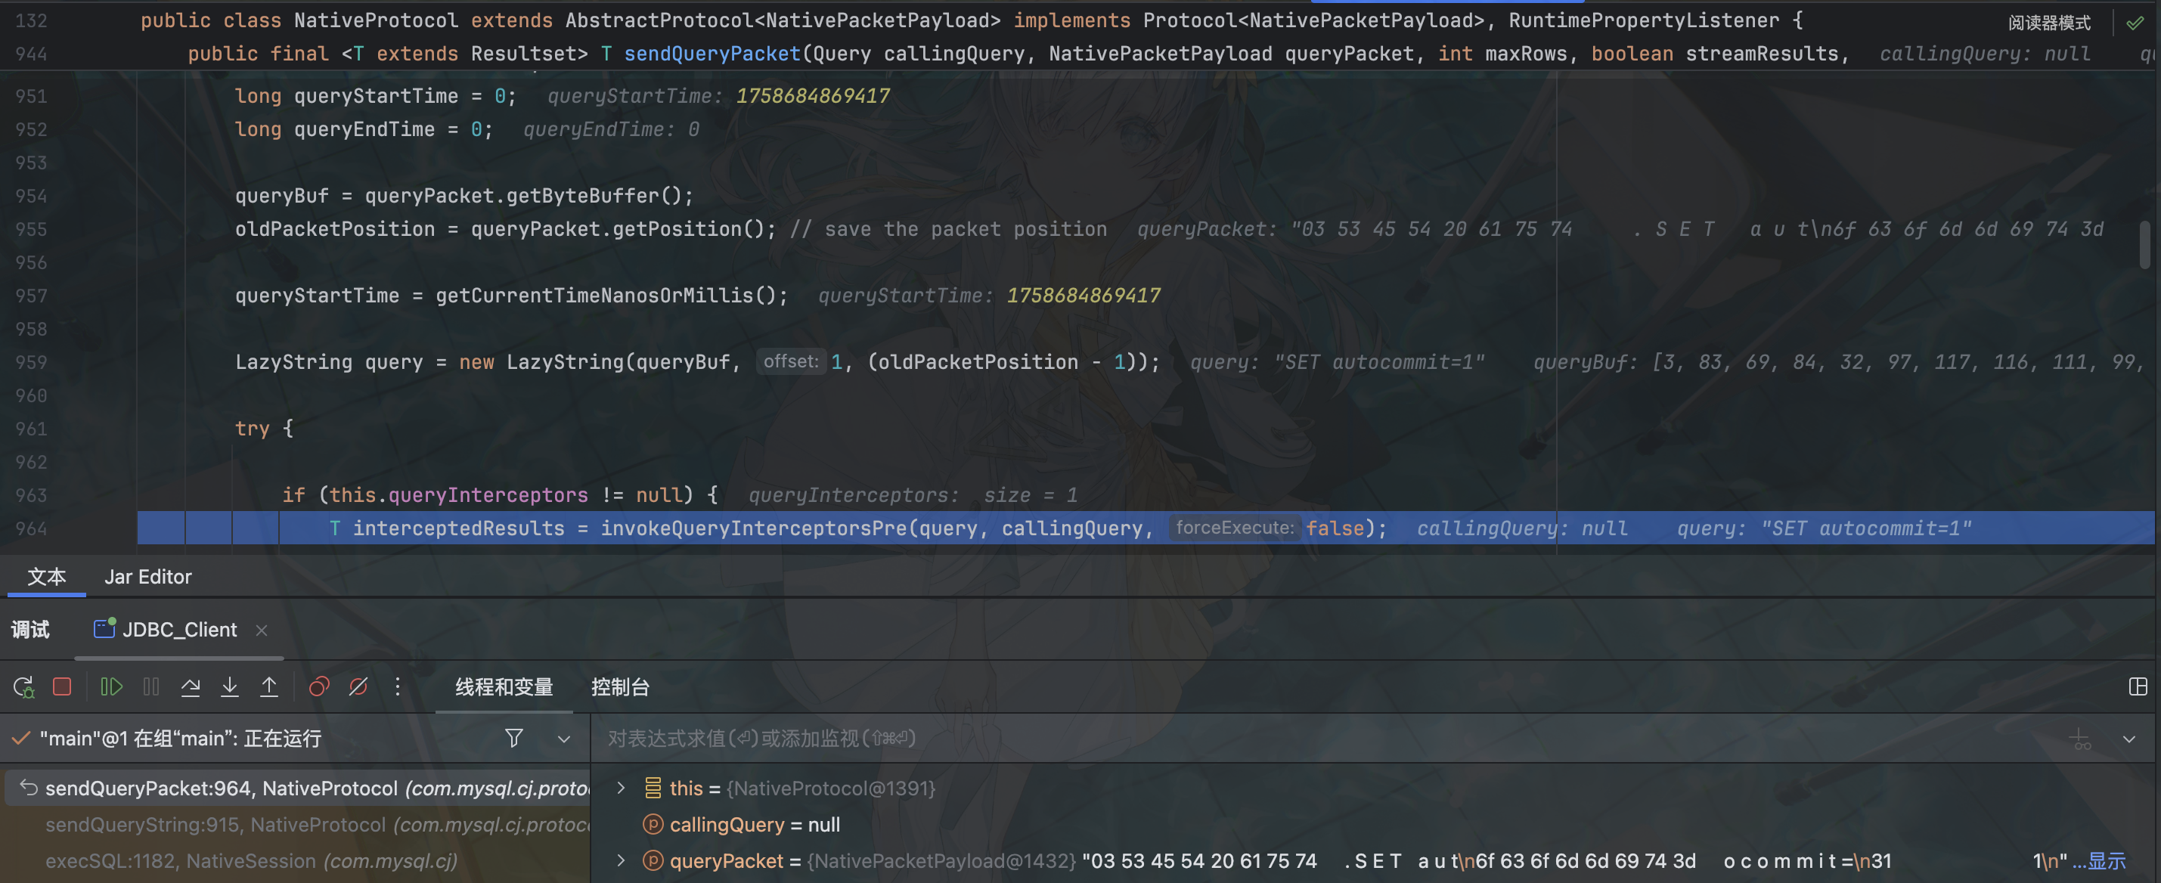
Task: Click the 显示 link to view the full value
Action: point(2107,861)
